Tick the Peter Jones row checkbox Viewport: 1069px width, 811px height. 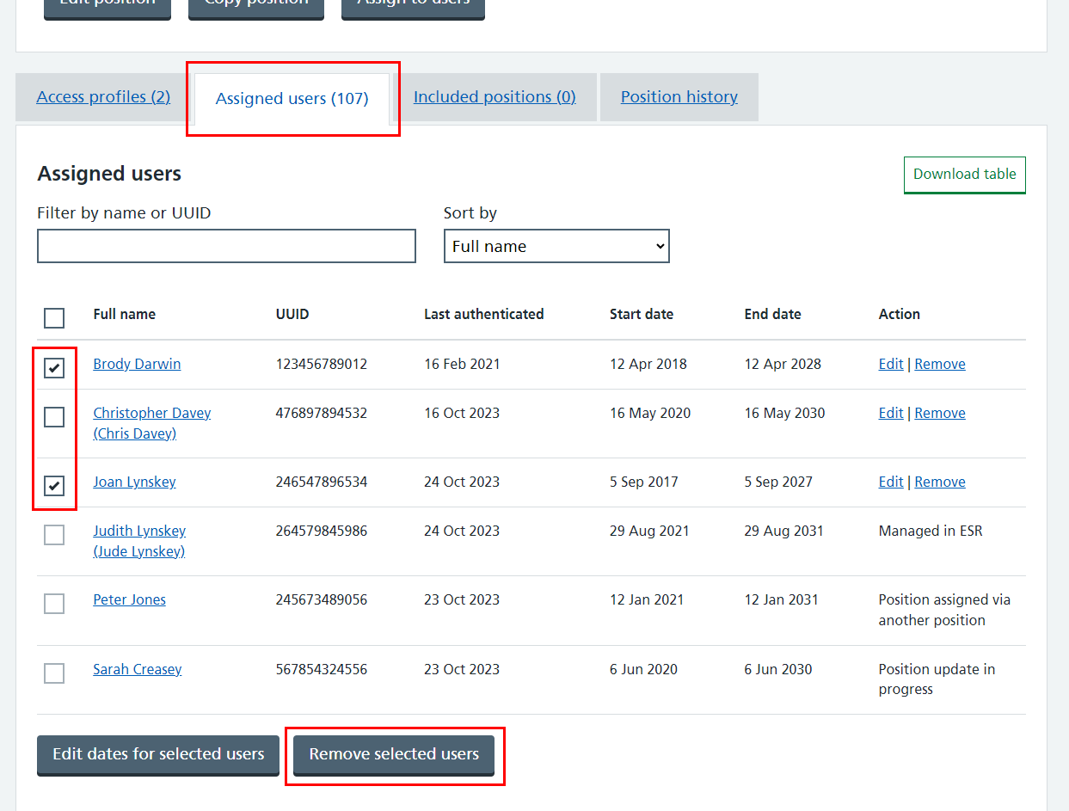coord(54,604)
